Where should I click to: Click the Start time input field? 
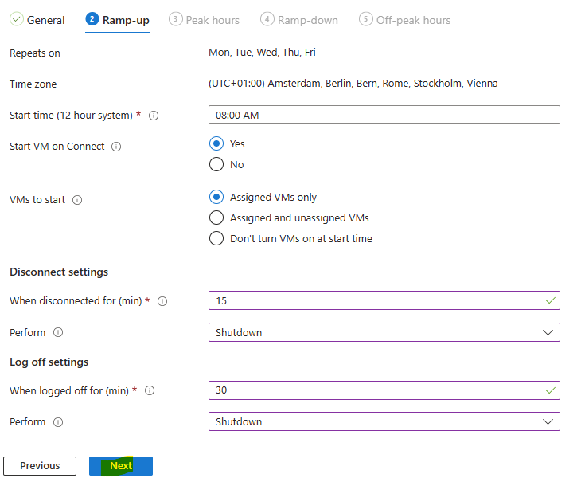tap(384, 115)
